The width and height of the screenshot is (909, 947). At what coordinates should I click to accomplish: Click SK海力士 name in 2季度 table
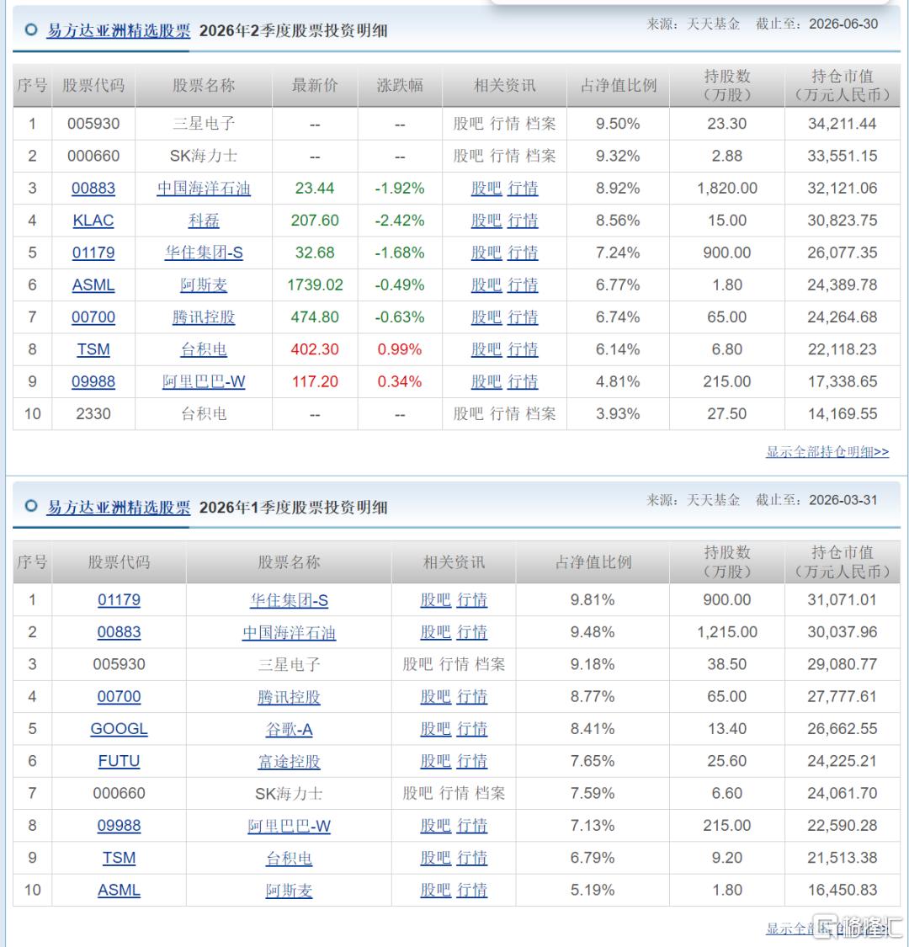click(204, 156)
